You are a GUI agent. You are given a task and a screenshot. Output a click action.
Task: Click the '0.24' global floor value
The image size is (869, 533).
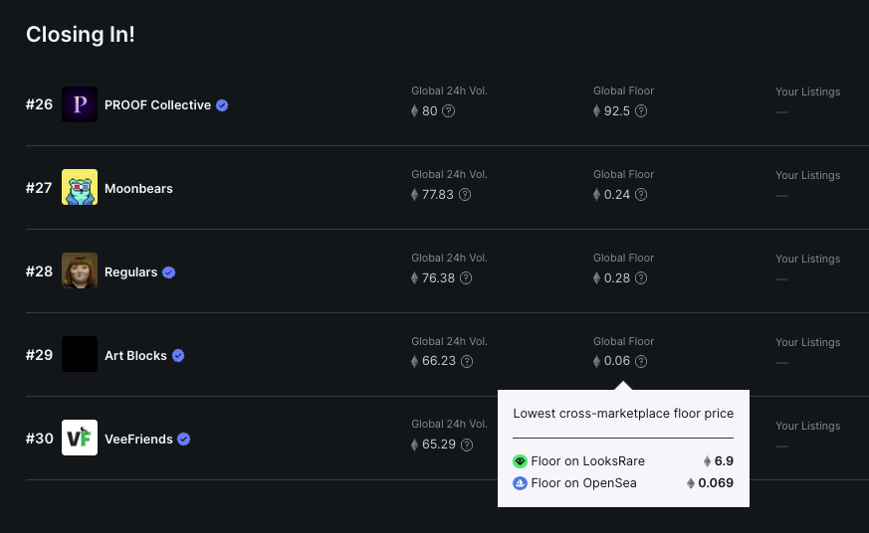click(617, 195)
